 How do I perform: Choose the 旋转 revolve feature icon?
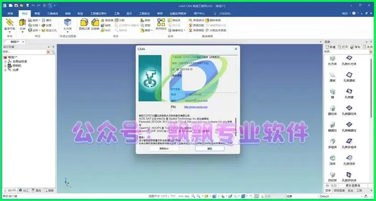point(30,21)
